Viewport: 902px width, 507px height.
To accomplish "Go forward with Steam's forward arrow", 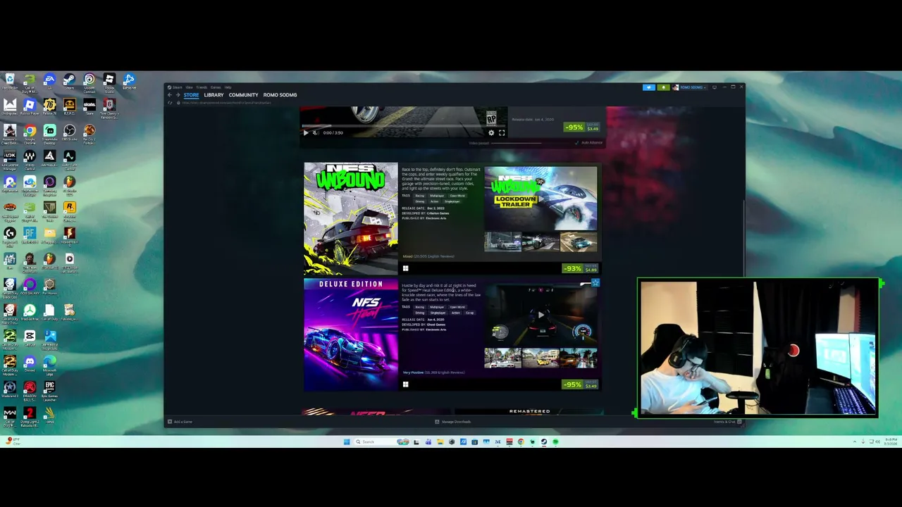I will coord(178,95).
